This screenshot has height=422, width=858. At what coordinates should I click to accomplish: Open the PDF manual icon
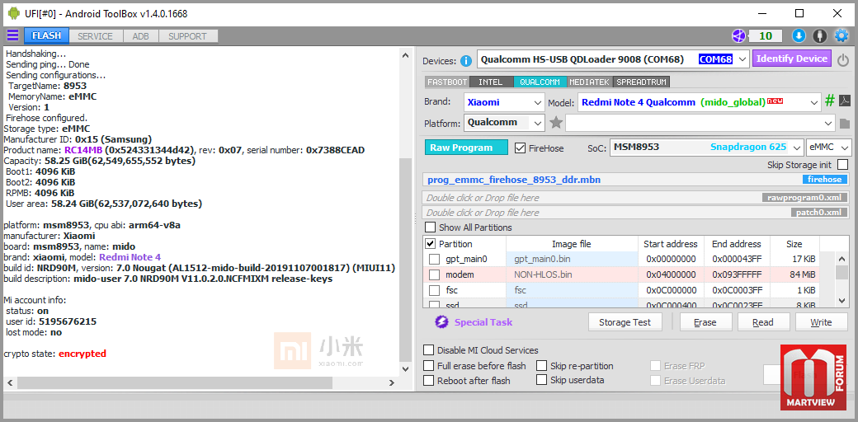(845, 101)
